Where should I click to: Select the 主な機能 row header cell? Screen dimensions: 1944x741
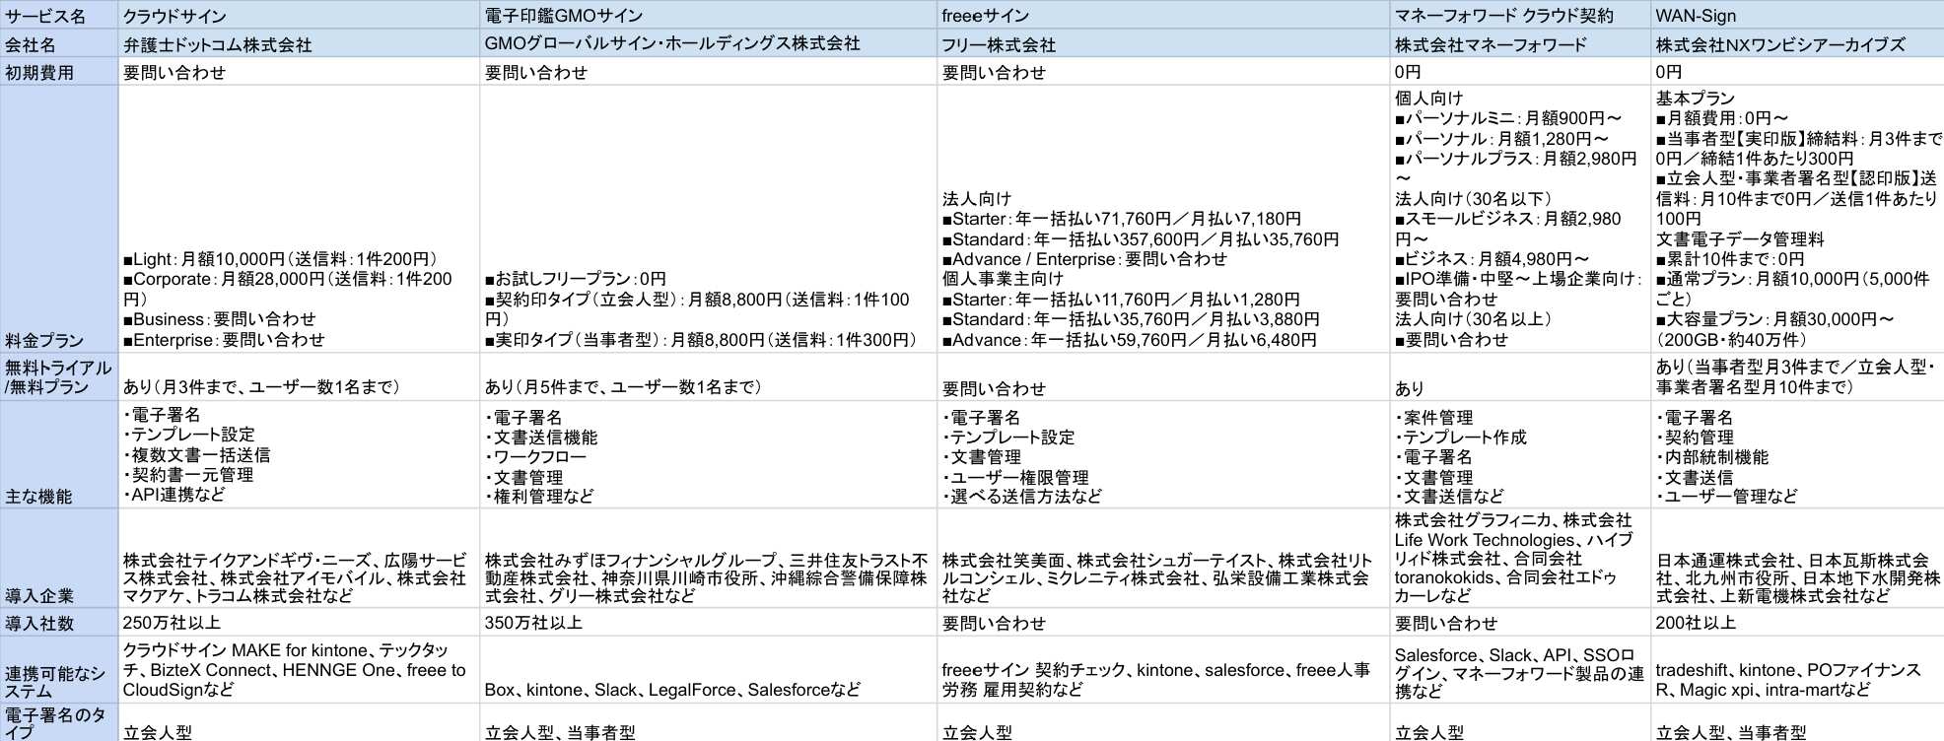pyautogui.click(x=59, y=454)
